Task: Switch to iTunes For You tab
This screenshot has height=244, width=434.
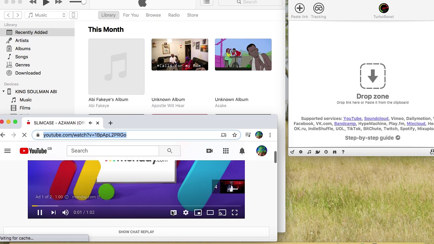Action: (131, 15)
